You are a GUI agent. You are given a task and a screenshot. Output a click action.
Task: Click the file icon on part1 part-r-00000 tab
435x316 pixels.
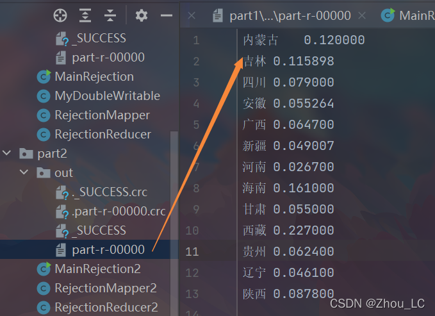click(218, 15)
